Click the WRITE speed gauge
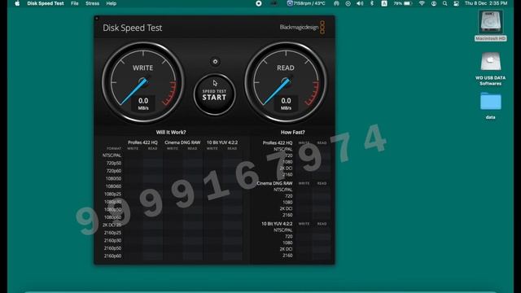The width and height of the screenshot is (521, 293). point(143,82)
